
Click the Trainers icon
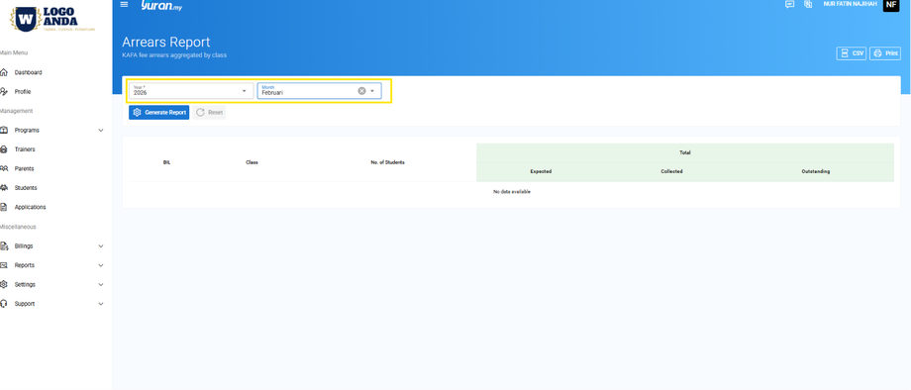pyautogui.click(x=4, y=149)
